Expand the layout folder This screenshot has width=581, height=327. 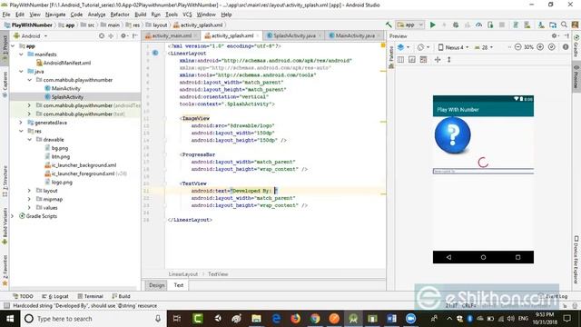point(30,190)
